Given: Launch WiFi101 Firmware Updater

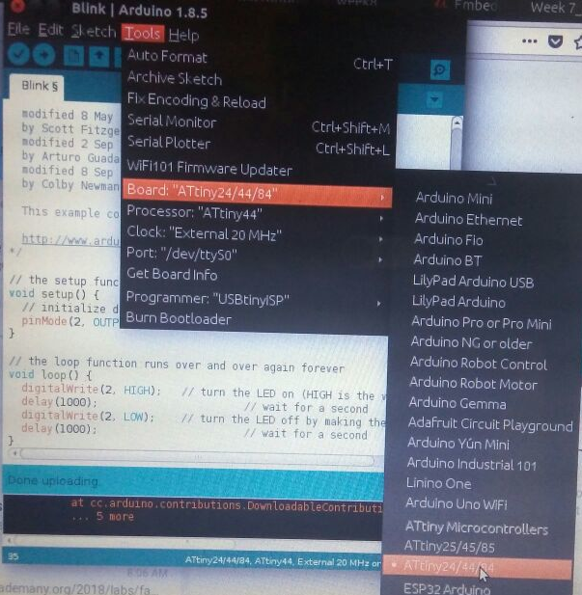Looking at the screenshot, I should point(258,168).
